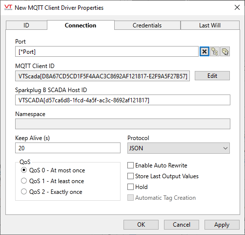
Task: Close the MQTT Client Driver Properties dialog
Action: 237,7
